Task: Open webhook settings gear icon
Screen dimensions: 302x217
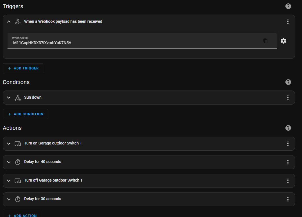Action: 283,41
